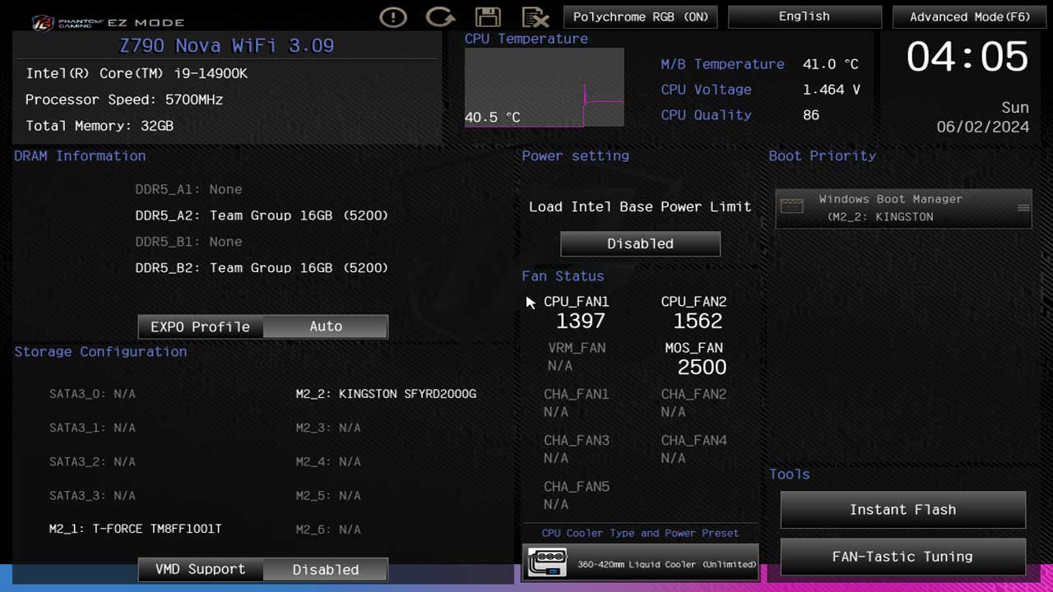Viewport: 1053px width, 592px height.
Task: Open Instant Flash tool
Action: tap(902, 510)
